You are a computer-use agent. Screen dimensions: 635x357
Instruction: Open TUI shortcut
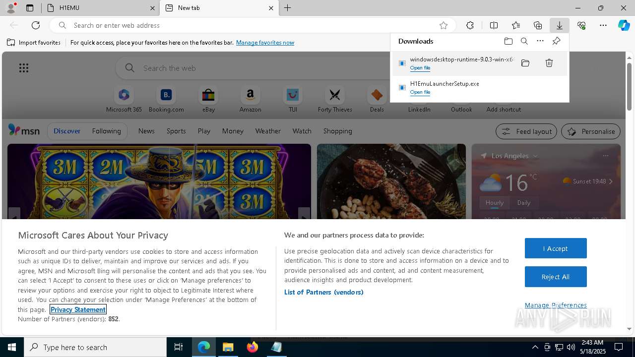[x=293, y=99]
